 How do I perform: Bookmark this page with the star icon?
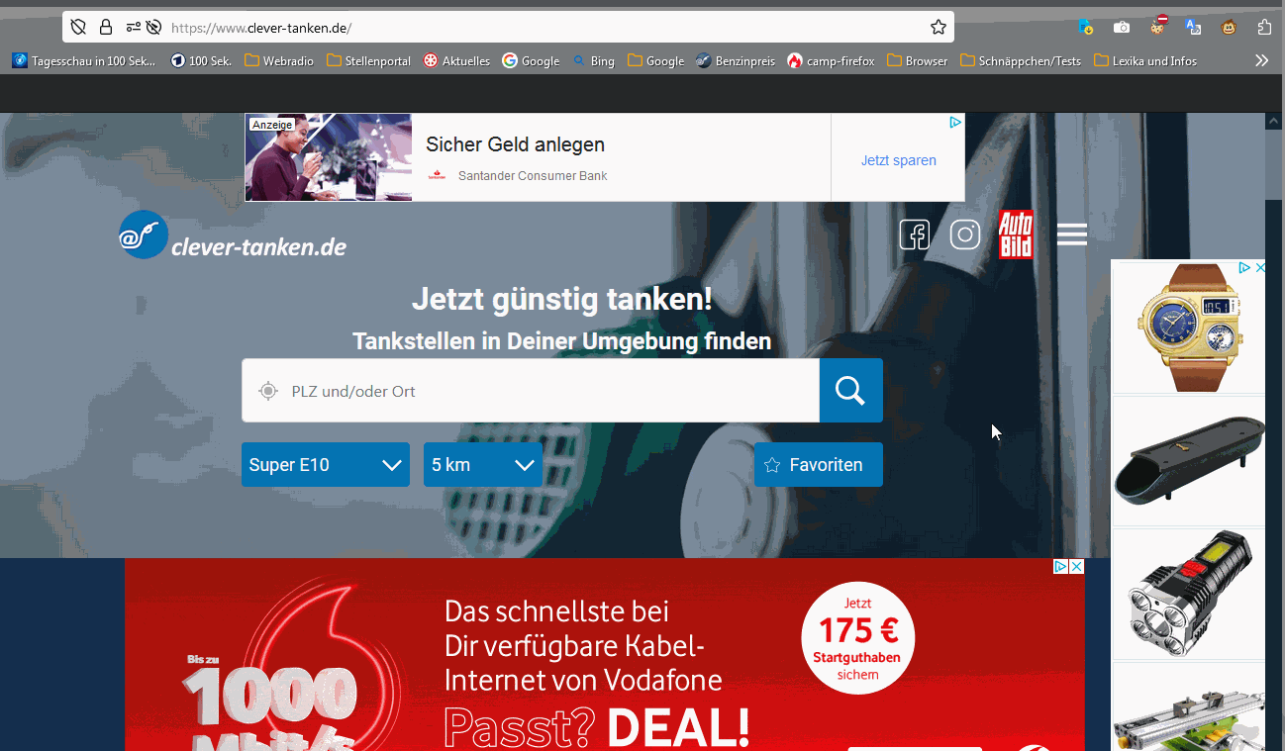pos(939,28)
